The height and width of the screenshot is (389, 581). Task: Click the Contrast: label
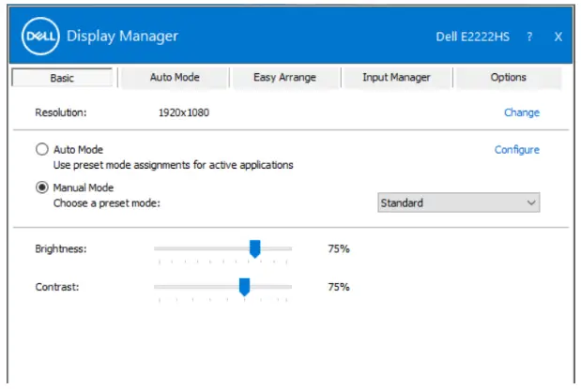(x=57, y=287)
